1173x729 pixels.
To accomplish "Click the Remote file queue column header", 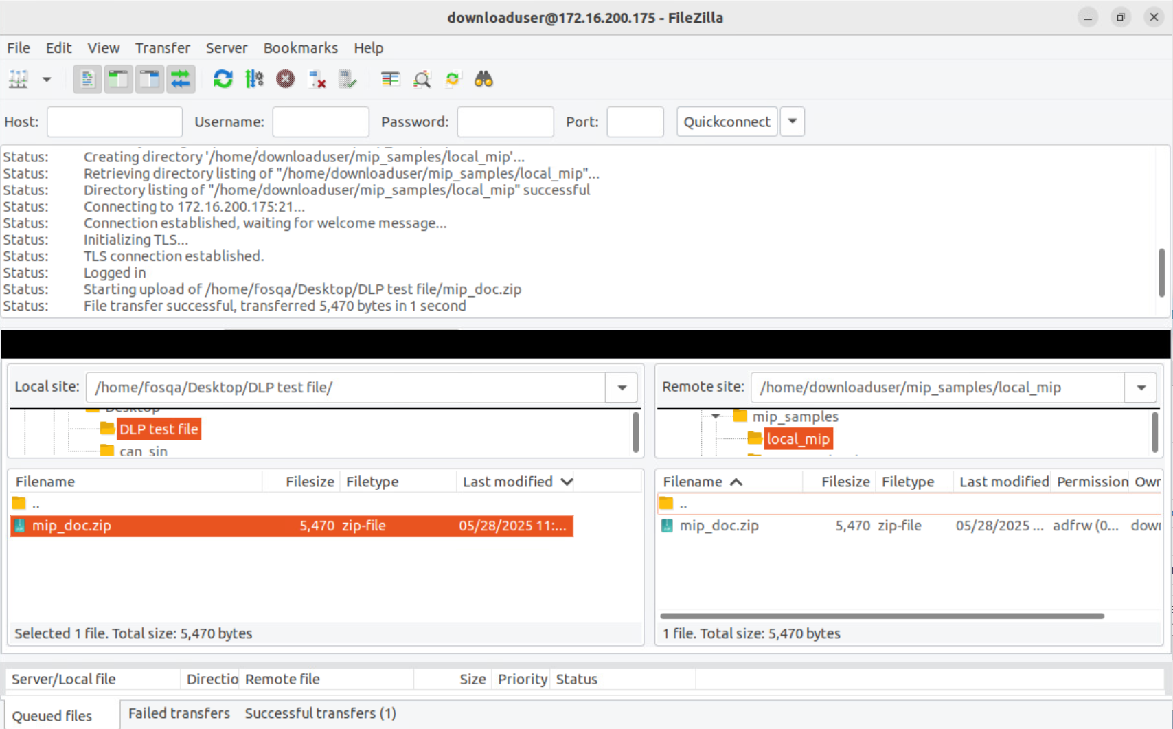I will coord(327,680).
